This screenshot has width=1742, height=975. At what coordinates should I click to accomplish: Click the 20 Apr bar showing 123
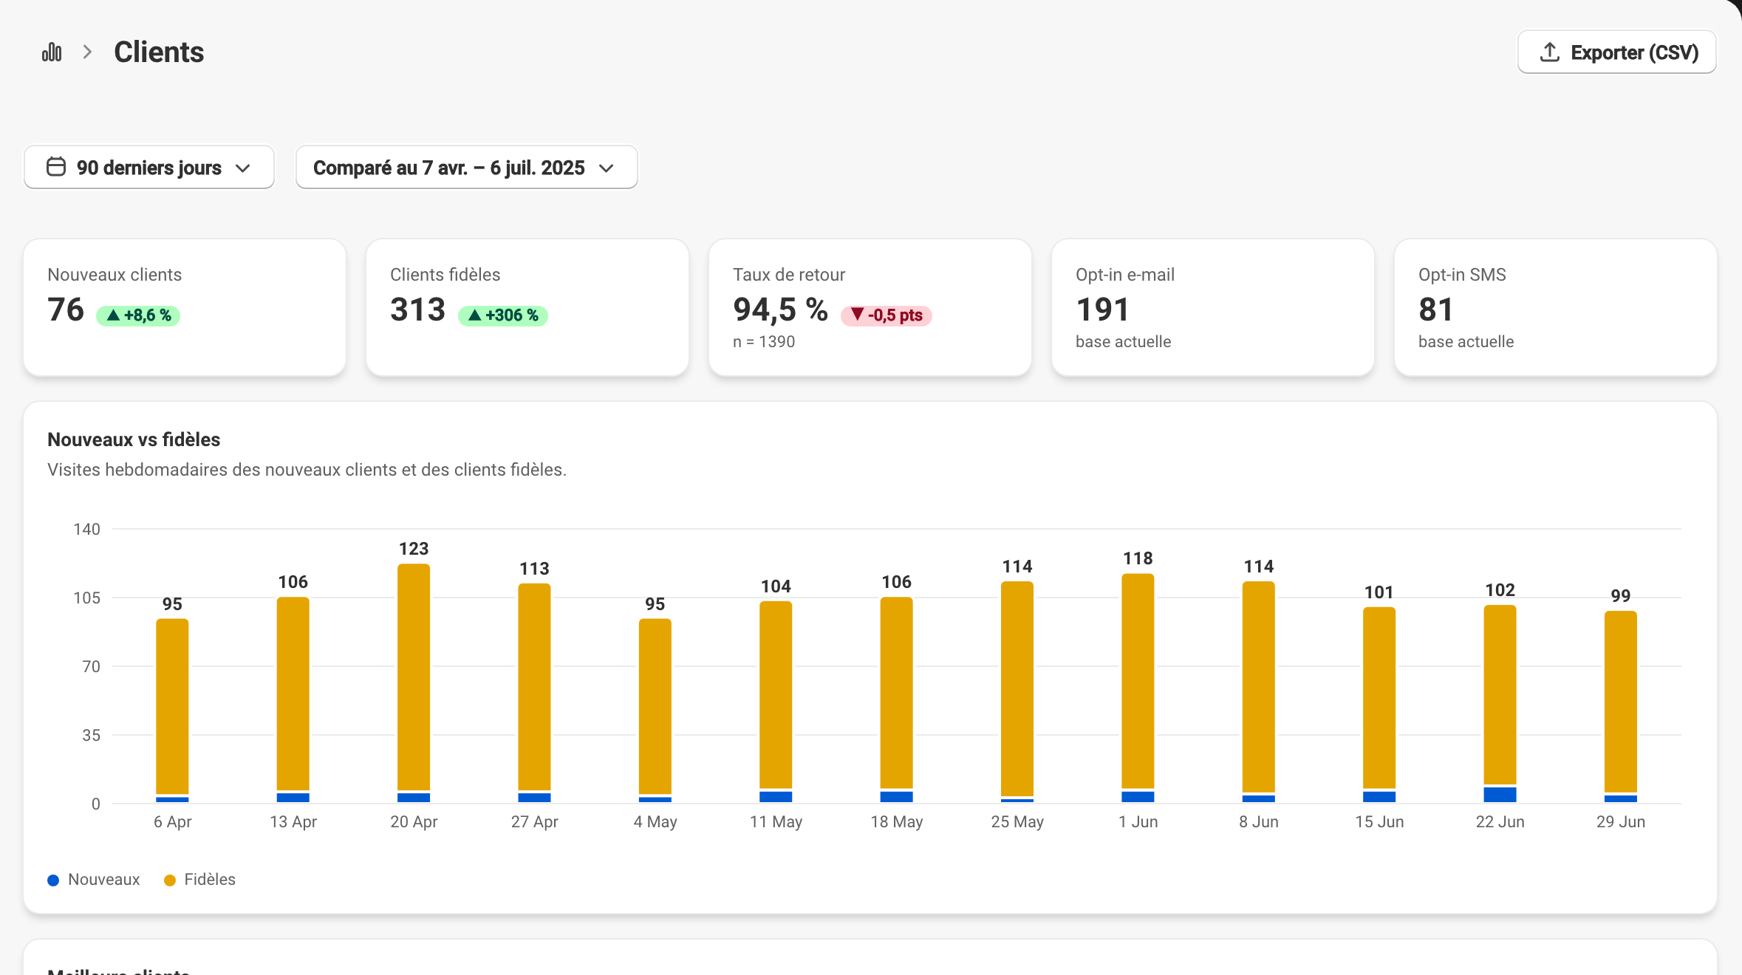click(414, 682)
